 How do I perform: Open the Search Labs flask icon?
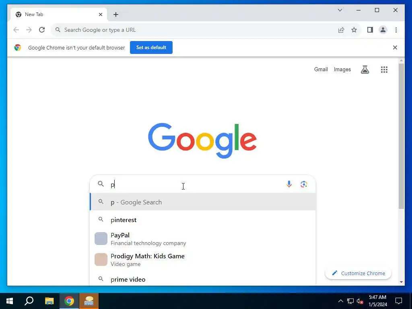point(365,70)
